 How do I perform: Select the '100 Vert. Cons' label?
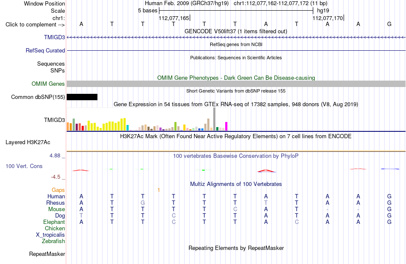click(24, 166)
